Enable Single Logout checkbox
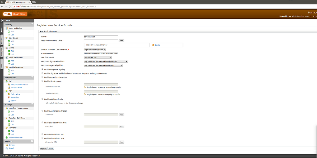This screenshot has width=317, height=158. click(42, 81)
